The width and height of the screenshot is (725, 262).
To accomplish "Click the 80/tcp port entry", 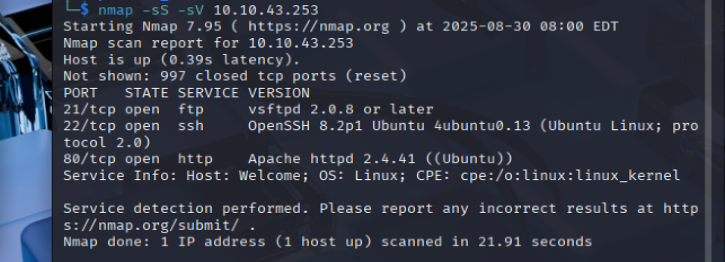I will pos(89,159).
